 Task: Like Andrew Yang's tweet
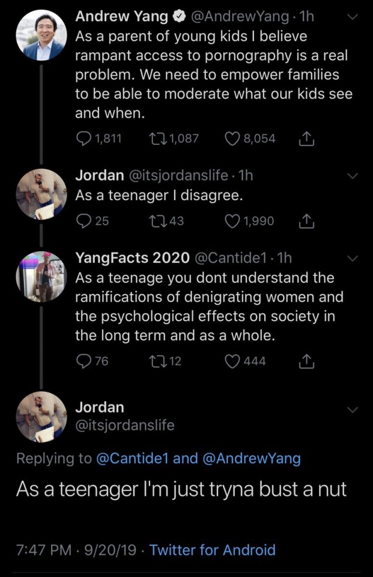pos(232,139)
